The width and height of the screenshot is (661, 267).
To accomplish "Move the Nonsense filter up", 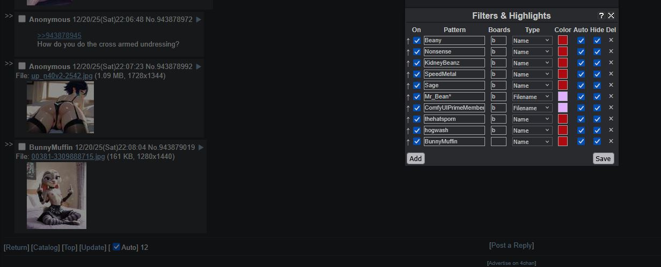I will pyautogui.click(x=408, y=52).
